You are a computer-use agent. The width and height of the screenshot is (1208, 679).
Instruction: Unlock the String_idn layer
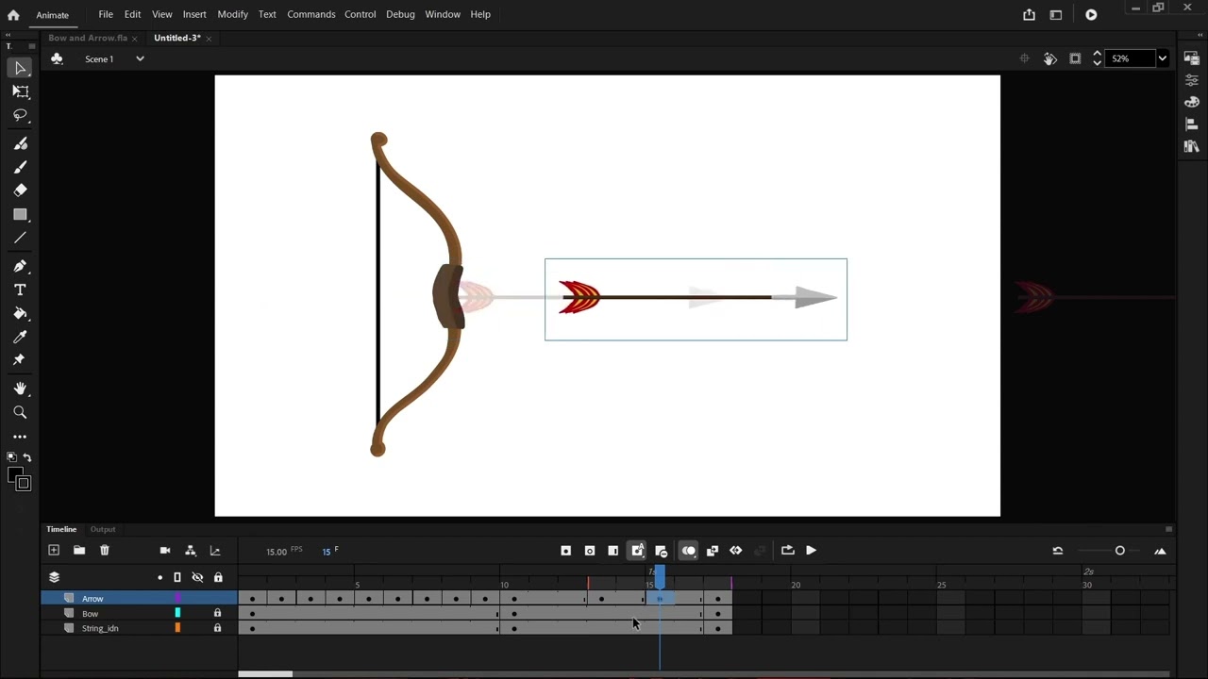click(217, 628)
